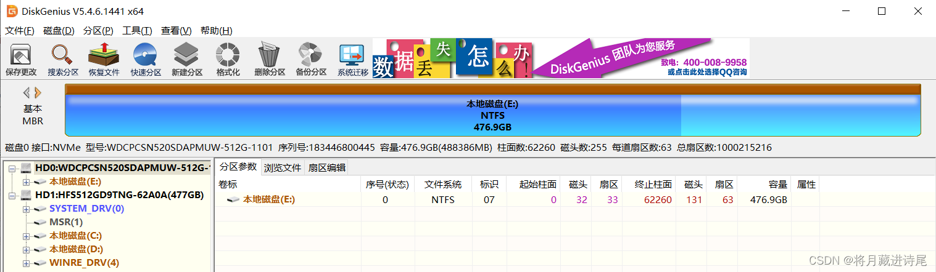This screenshot has width=936, height=272.
Task: Click the 文件系统 column header
Action: [442, 185]
